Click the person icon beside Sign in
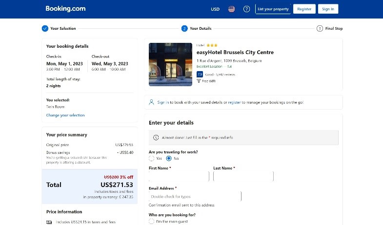Image resolution: width=383 pixels, height=225 pixels. coord(152,102)
